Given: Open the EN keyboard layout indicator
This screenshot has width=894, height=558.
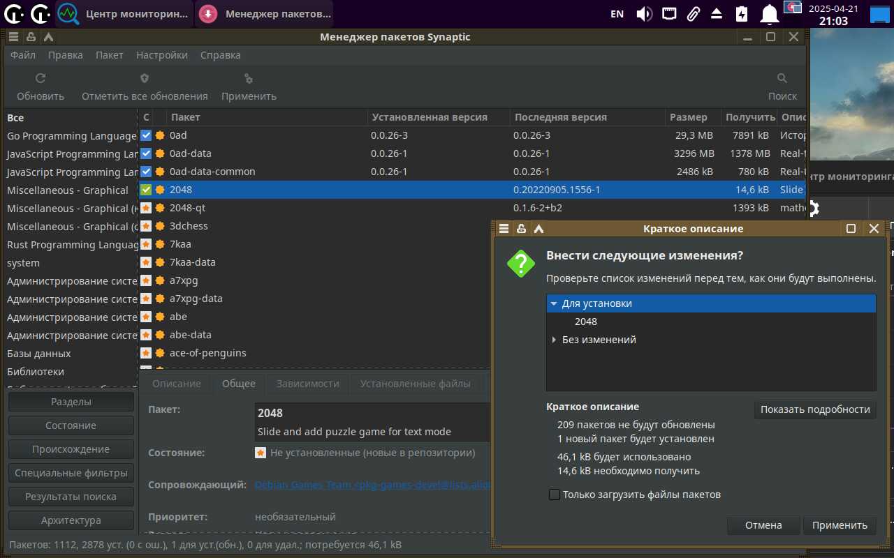Looking at the screenshot, I should [617, 13].
